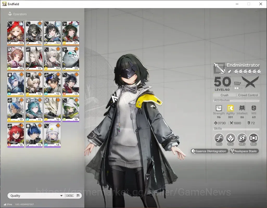Select the dark blue-haired level 15 shield card
Screen dimensions: 267x208
tap(34, 135)
